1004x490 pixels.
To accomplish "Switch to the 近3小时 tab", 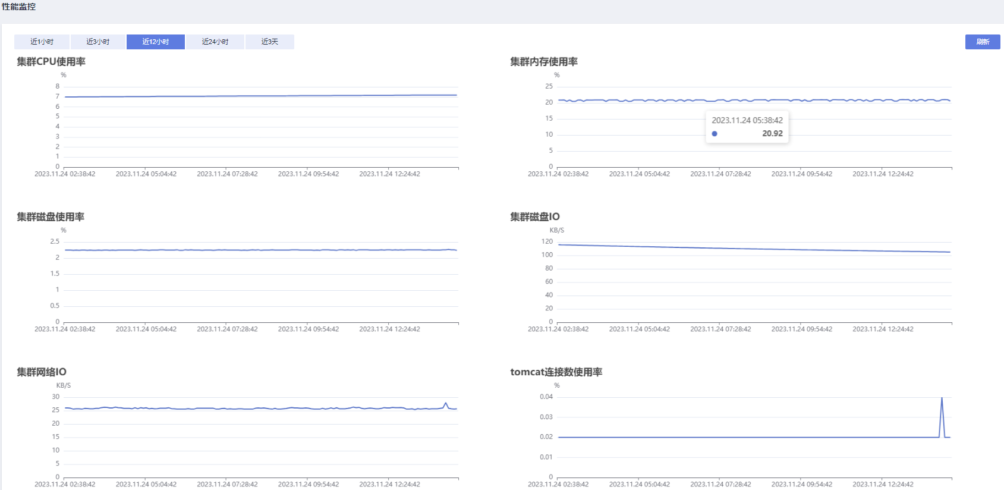I will (98, 42).
